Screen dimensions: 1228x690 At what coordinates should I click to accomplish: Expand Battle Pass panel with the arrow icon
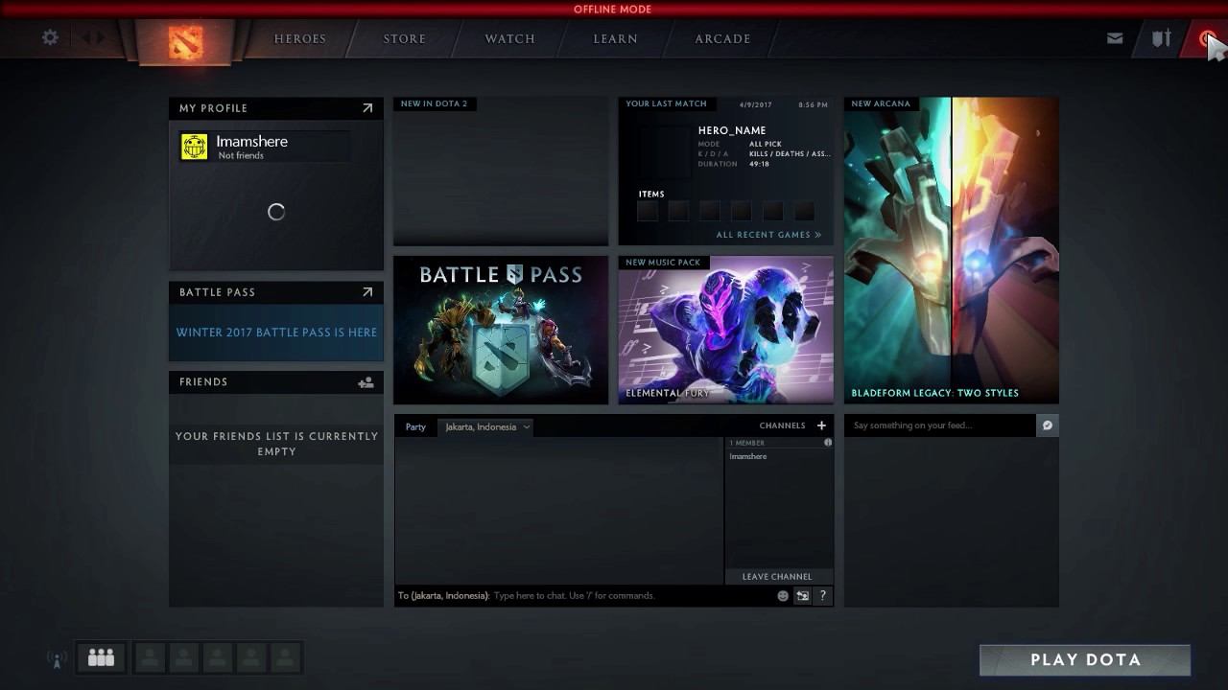(366, 292)
